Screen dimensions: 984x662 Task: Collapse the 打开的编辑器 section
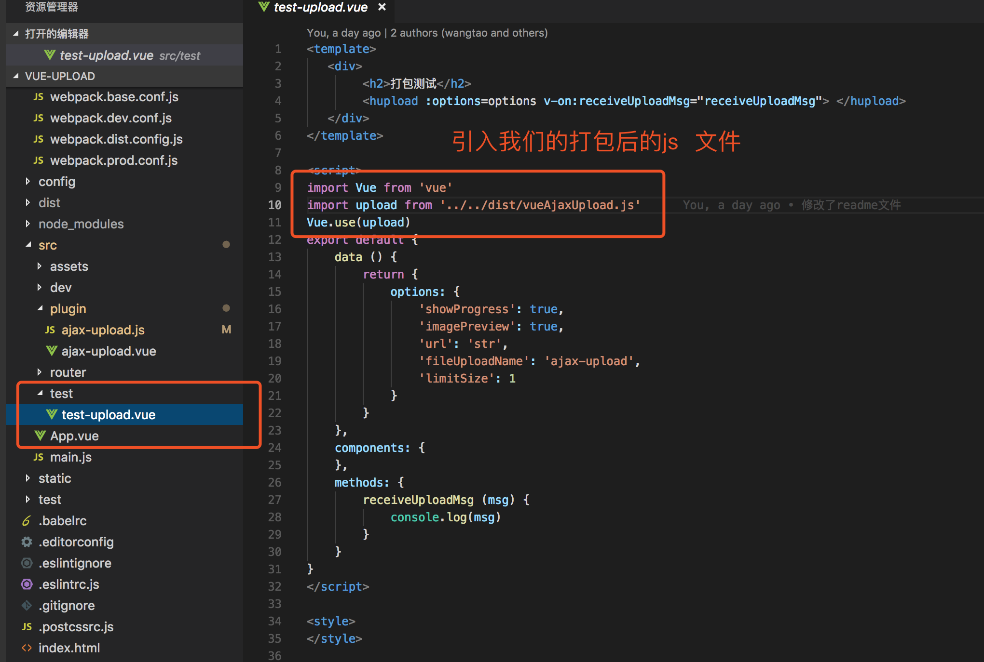(16, 34)
